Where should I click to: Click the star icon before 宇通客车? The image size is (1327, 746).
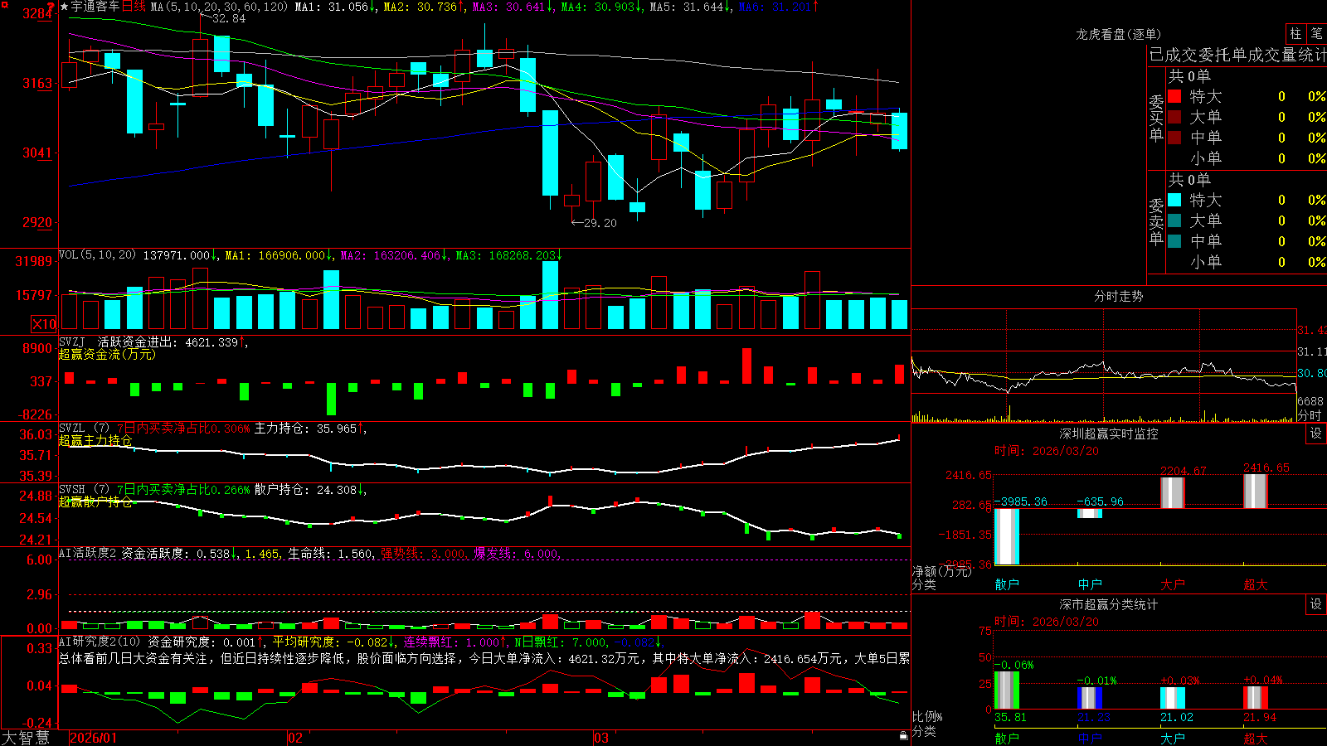point(65,7)
